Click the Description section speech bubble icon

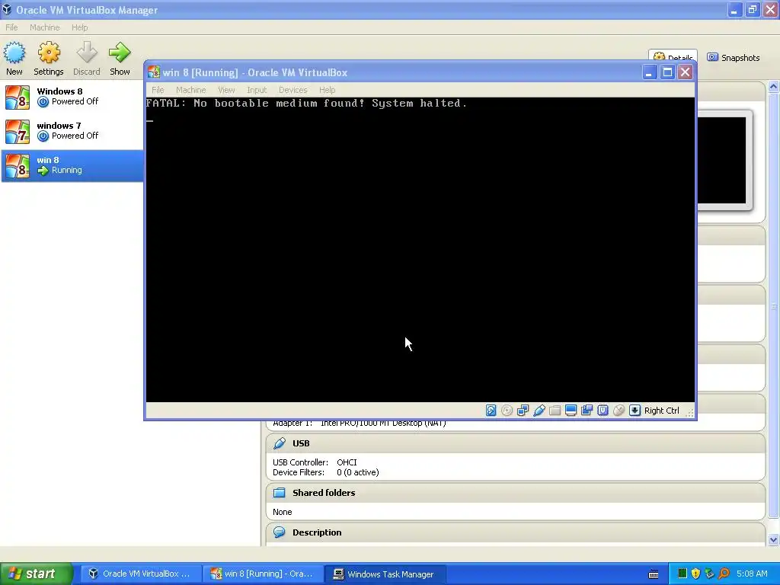coord(280,532)
